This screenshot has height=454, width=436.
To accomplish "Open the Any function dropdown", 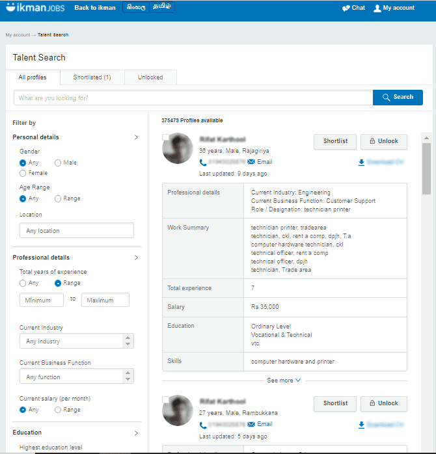I will [x=77, y=377].
